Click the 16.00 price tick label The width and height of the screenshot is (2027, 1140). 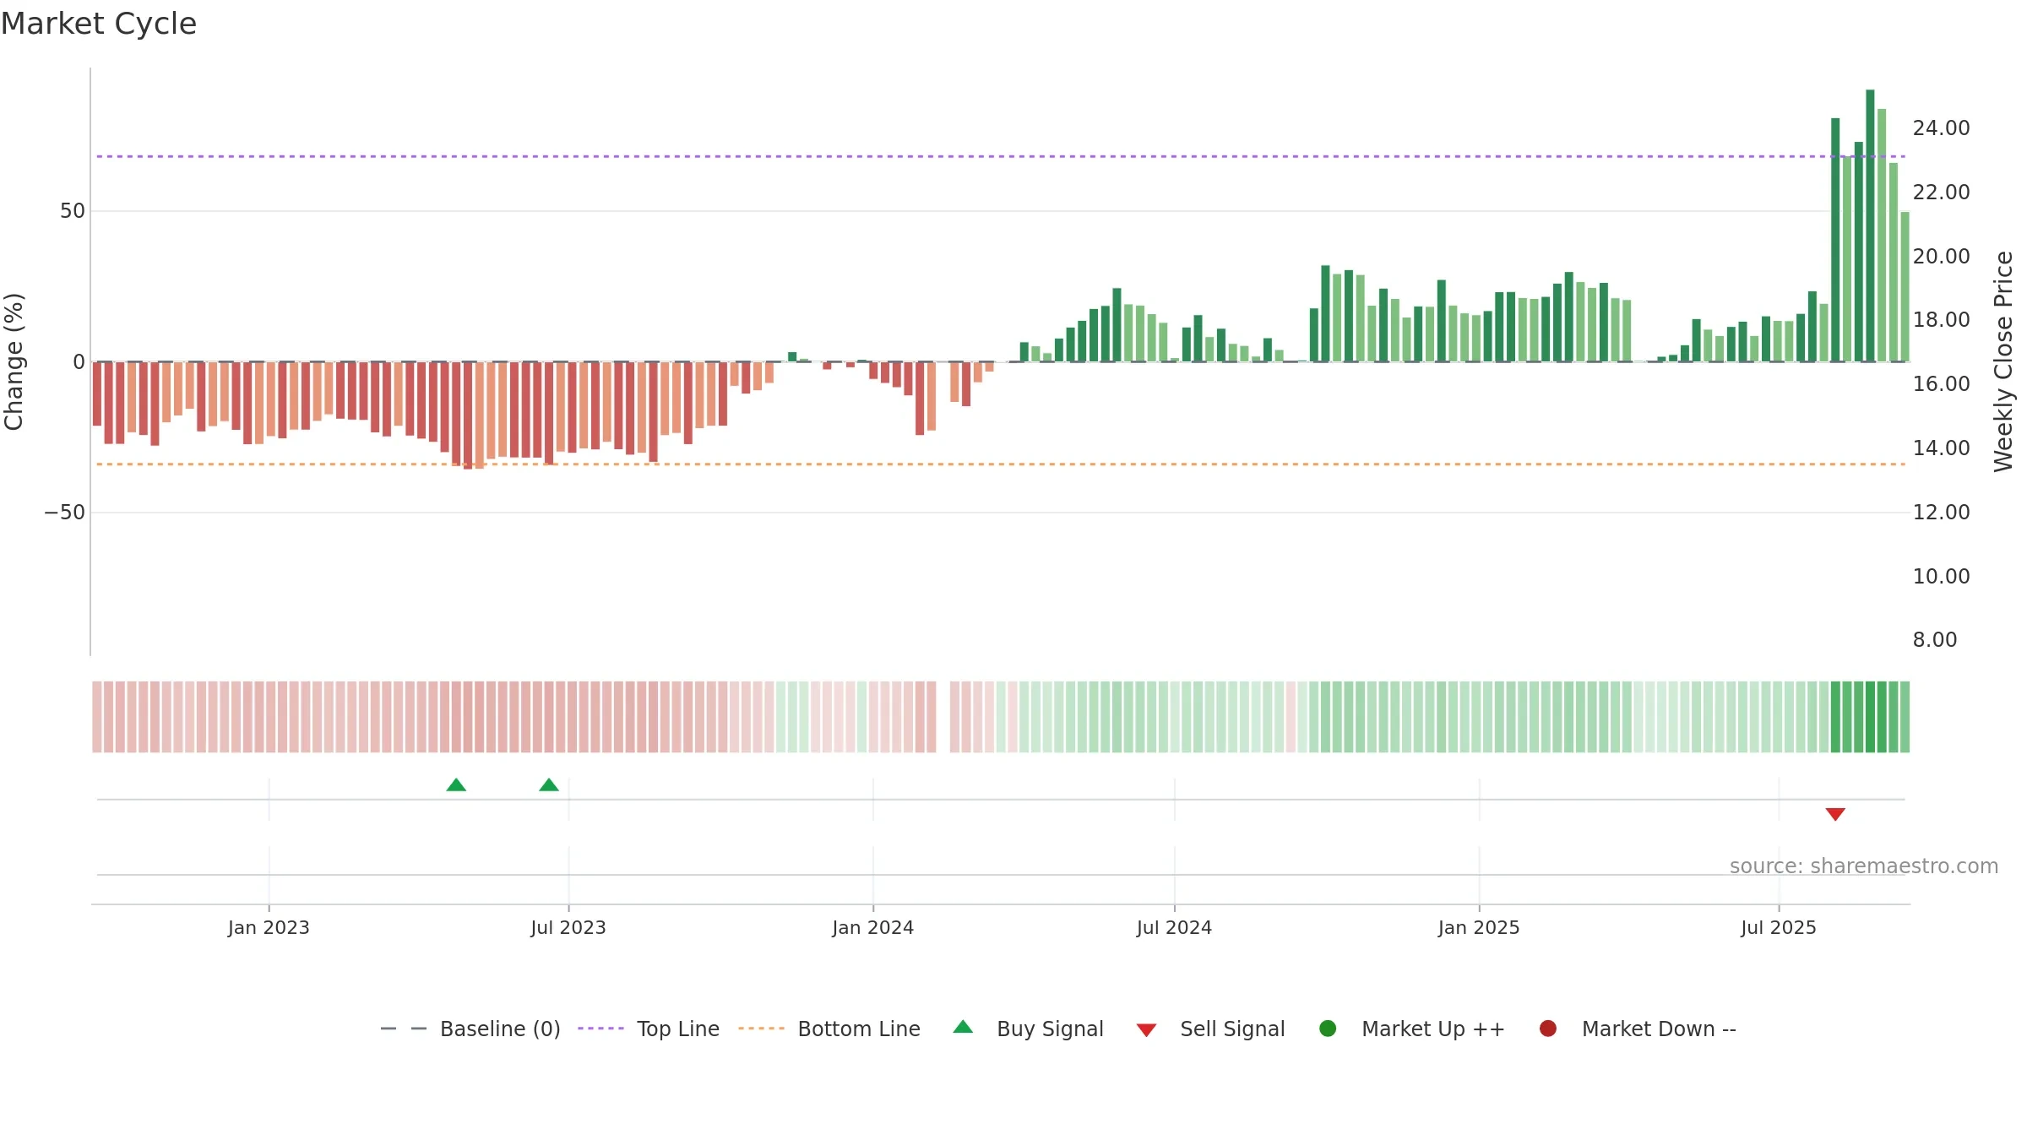point(1941,384)
